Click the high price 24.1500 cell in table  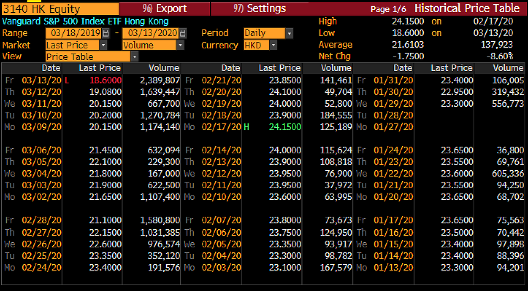285,127
